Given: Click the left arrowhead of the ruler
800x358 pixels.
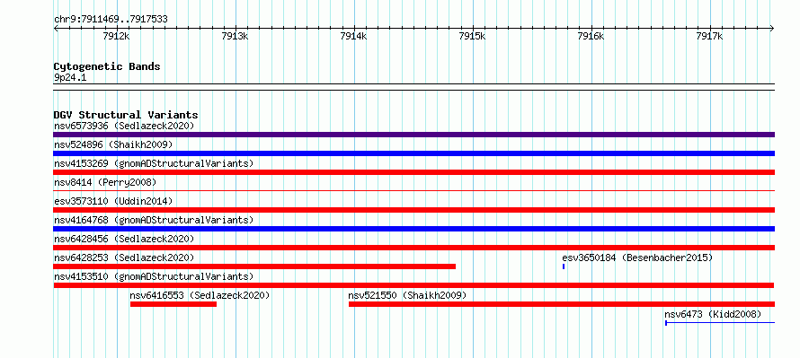Looking at the screenshot, I should click(x=56, y=29).
